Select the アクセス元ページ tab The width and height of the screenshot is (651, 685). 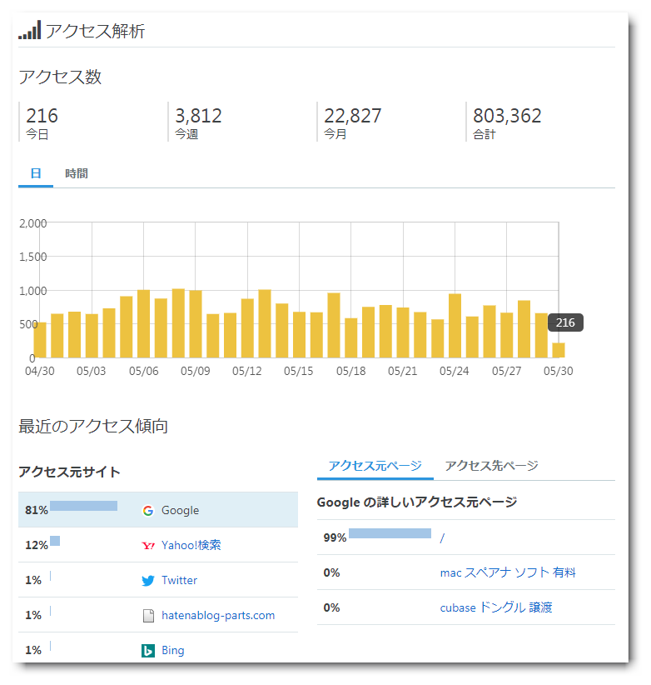375,466
